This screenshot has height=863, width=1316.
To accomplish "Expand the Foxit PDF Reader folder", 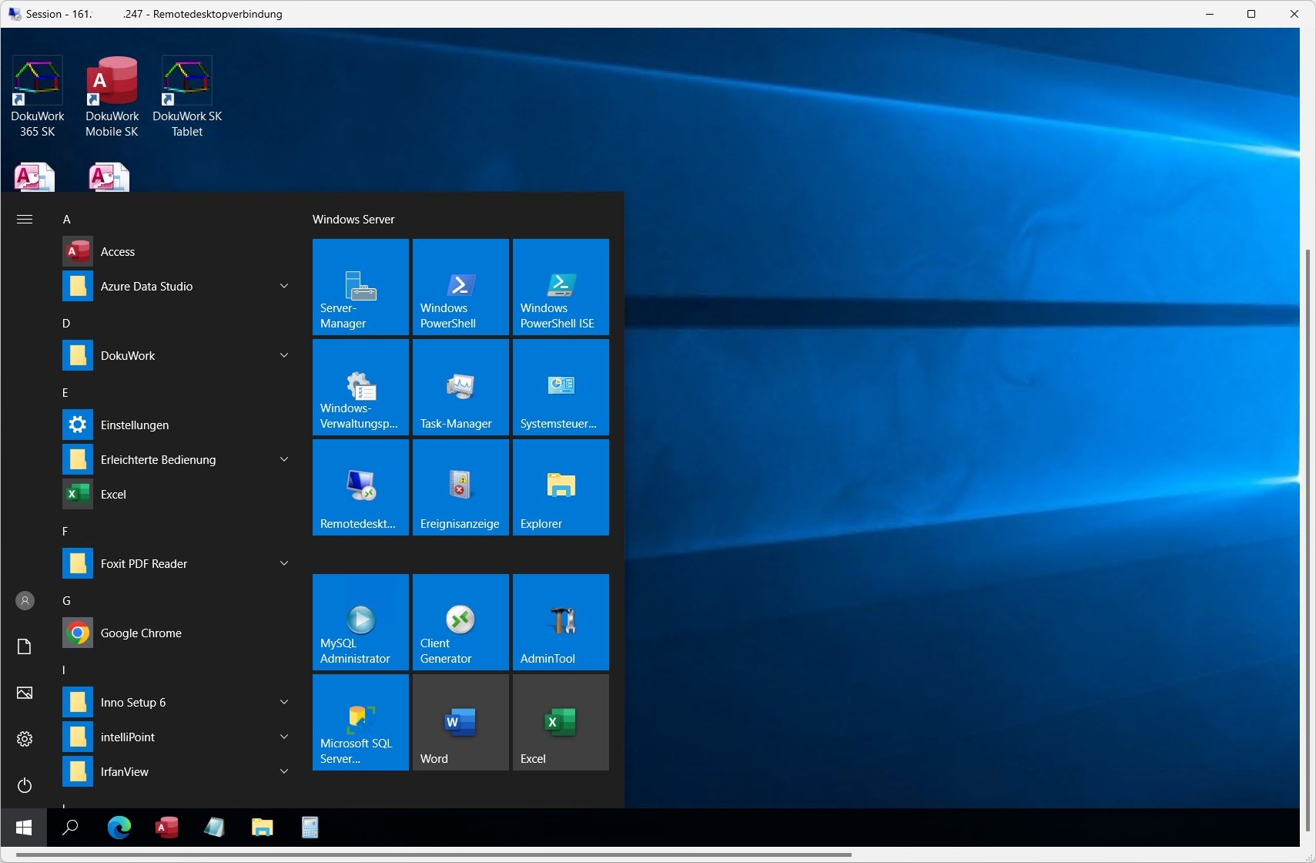I will (x=283, y=563).
